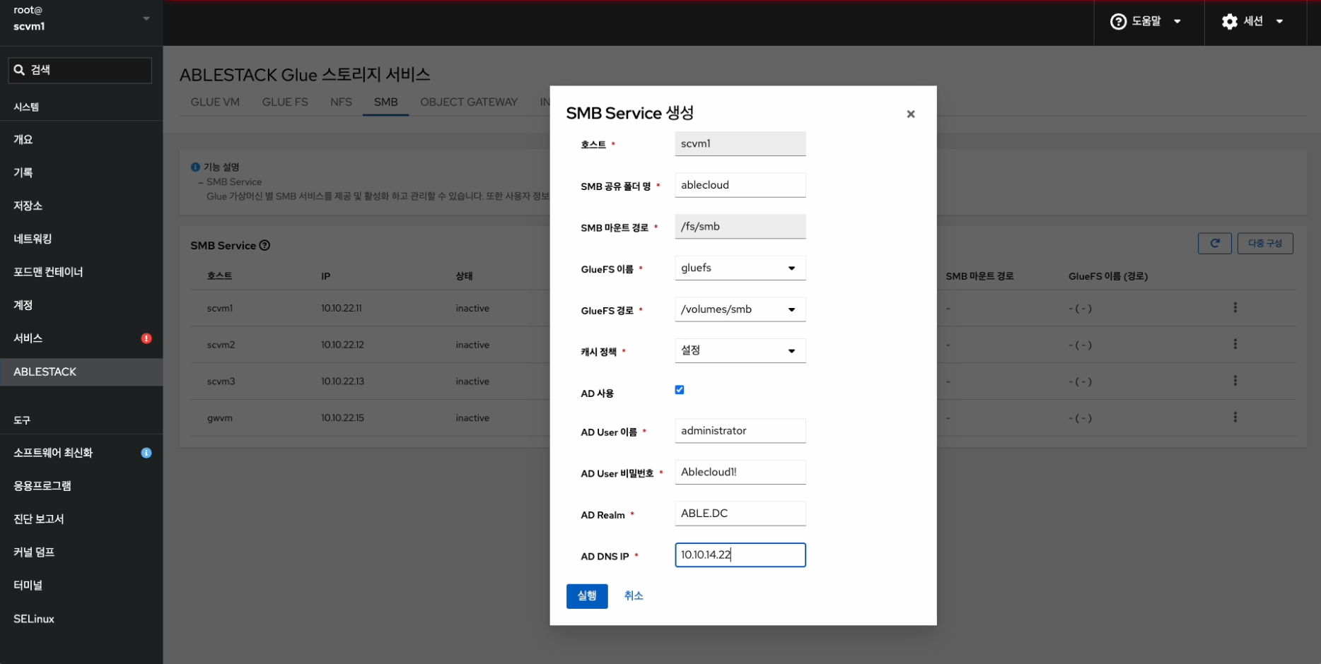Switch to the OBJECT GATEWAY tab
This screenshot has width=1321, height=664.
pos(468,102)
